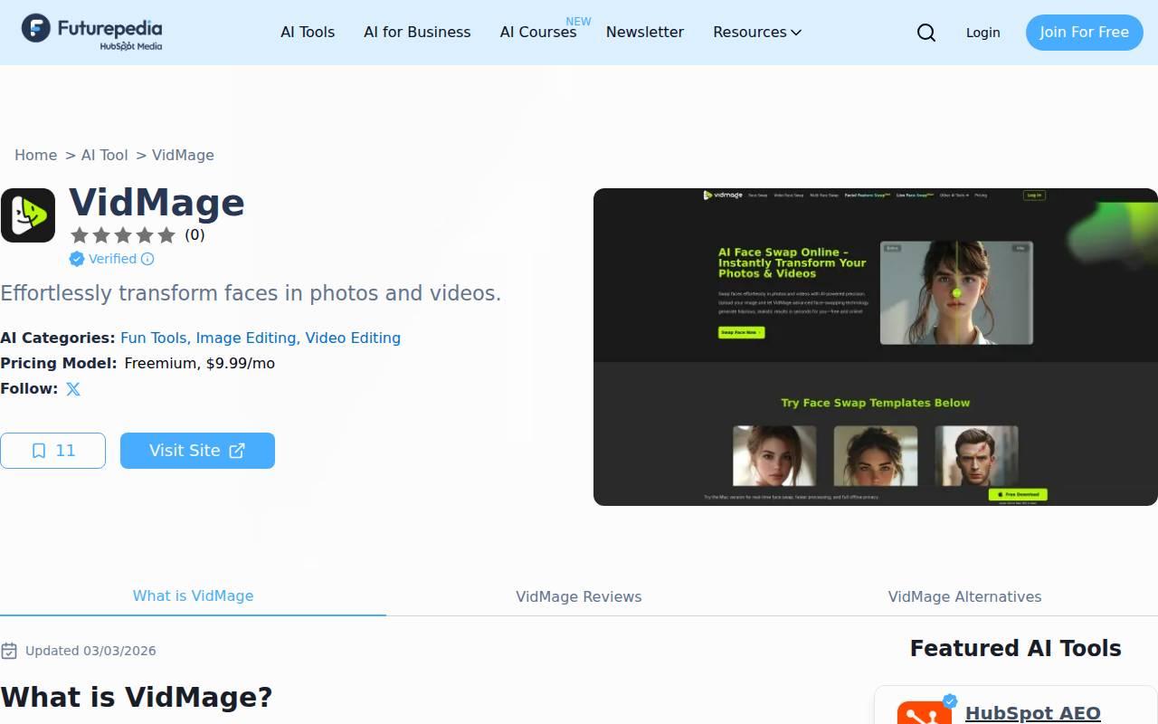Click the VidMage app logo icon
The height and width of the screenshot is (724, 1158).
pos(28,215)
